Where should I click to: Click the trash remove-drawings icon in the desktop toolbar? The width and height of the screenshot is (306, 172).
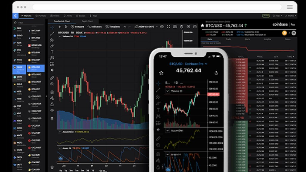[52, 118]
